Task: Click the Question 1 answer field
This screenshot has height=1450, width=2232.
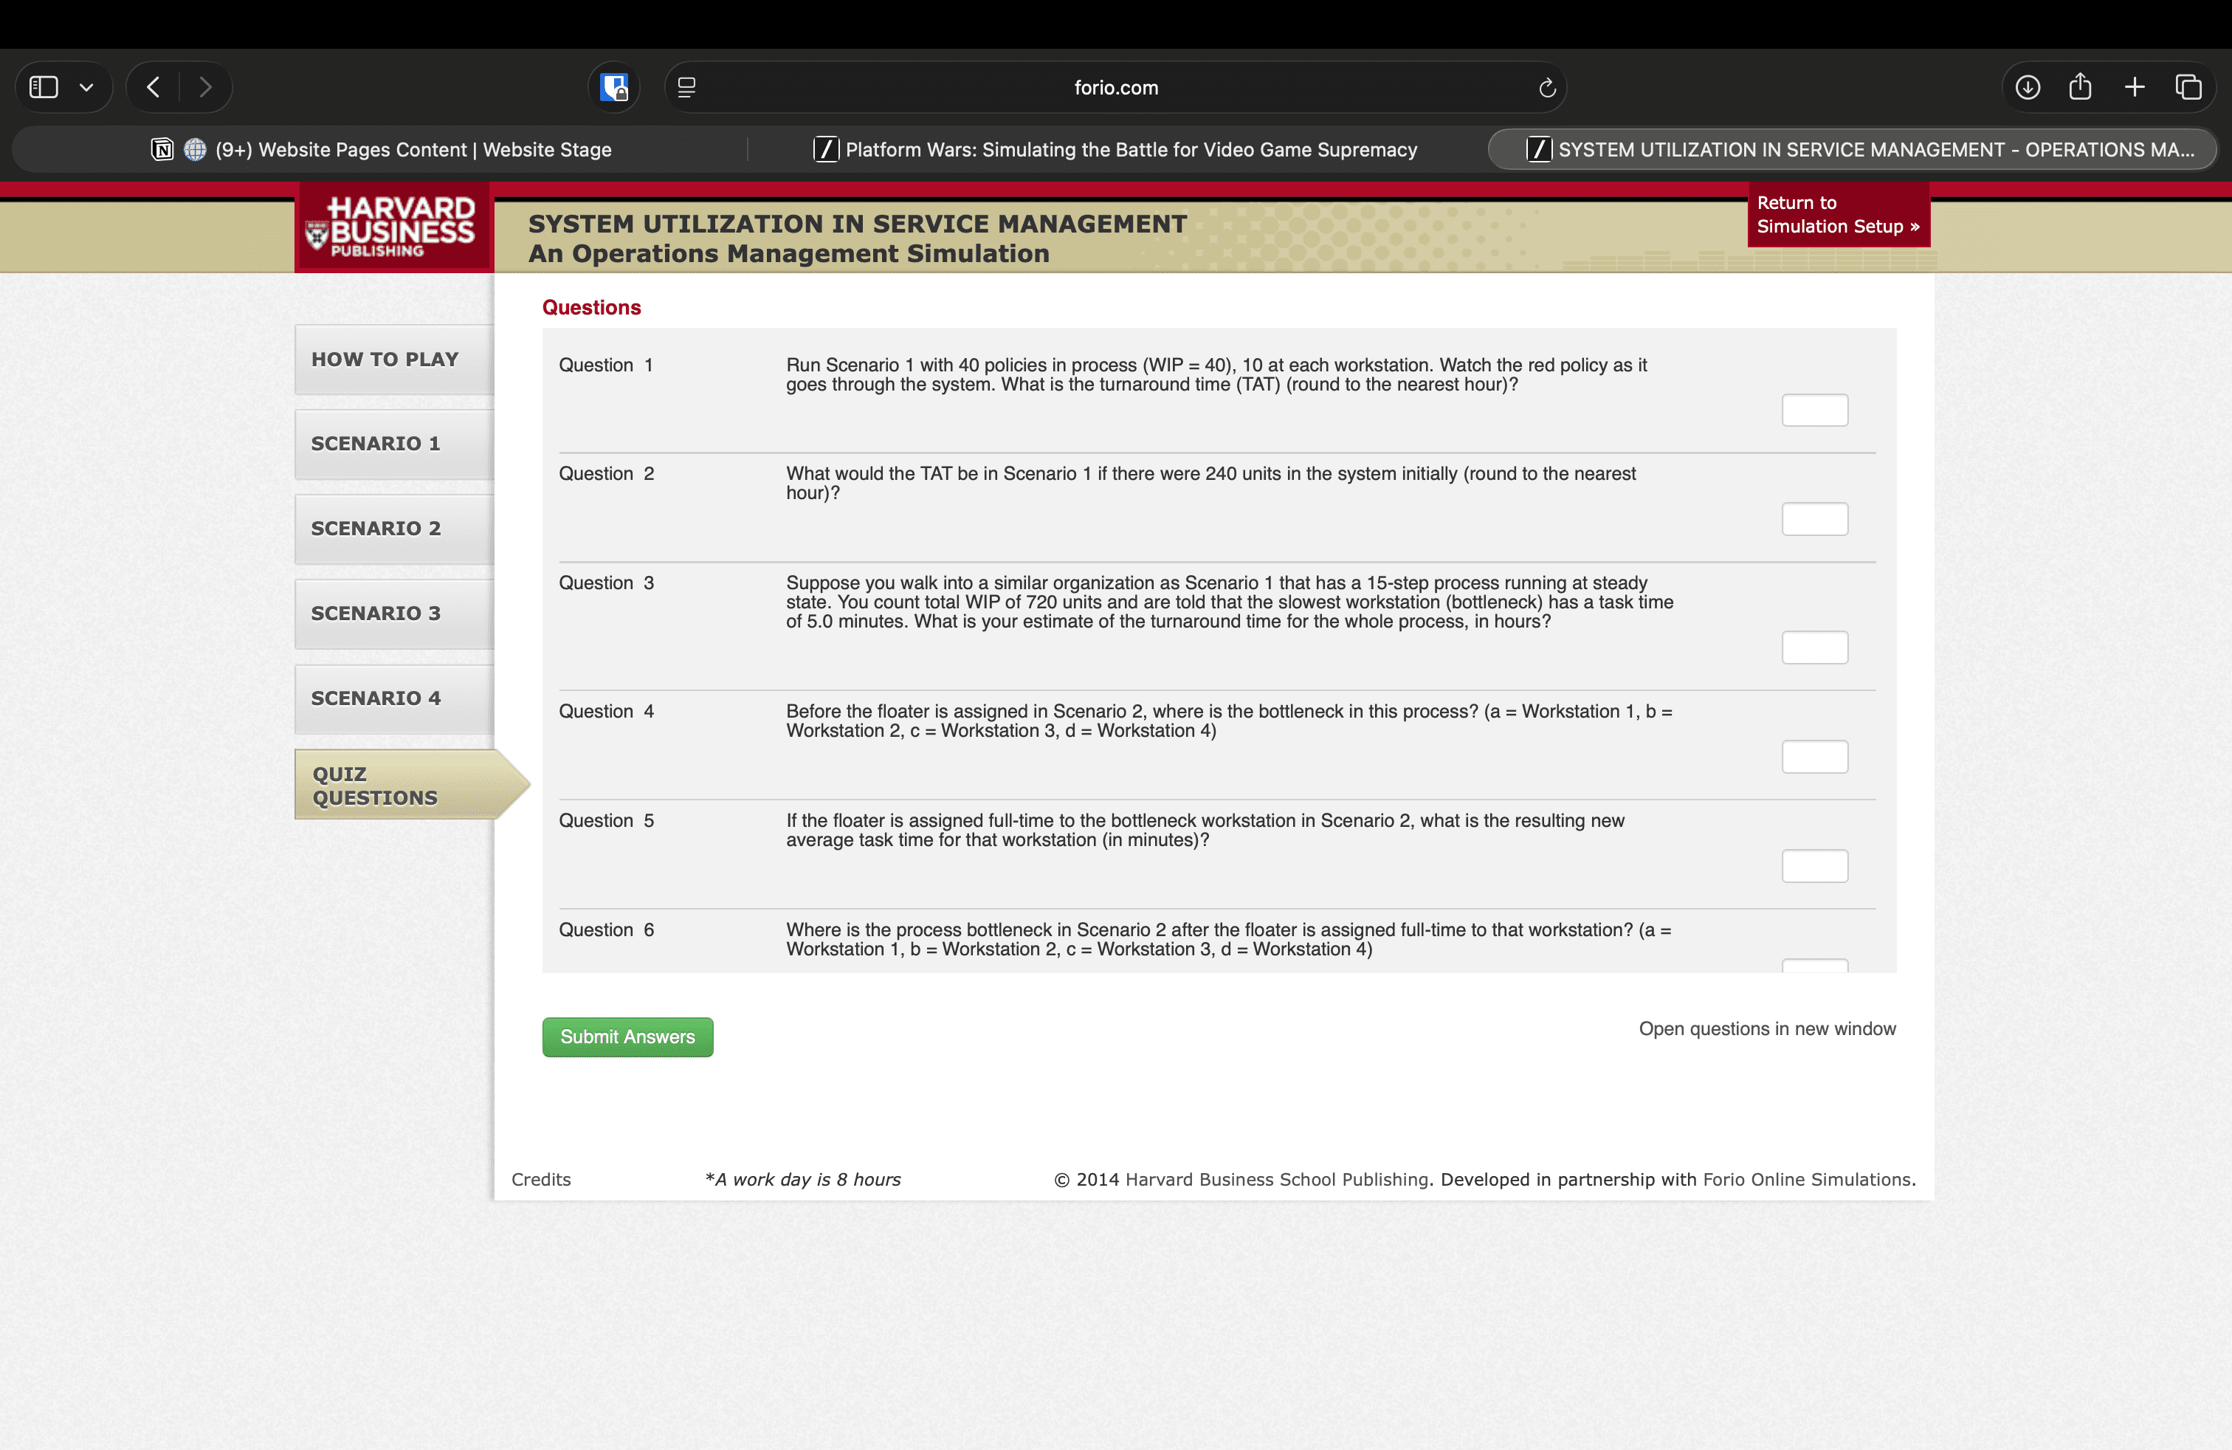Action: 1813,410
